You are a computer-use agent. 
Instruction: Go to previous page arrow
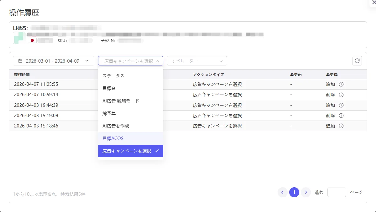point(282,192)
